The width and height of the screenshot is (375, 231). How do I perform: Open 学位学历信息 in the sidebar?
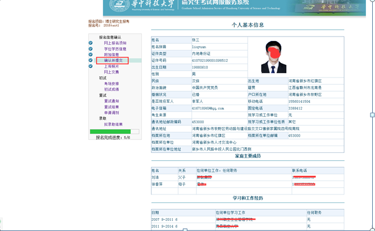click(115, 49)
